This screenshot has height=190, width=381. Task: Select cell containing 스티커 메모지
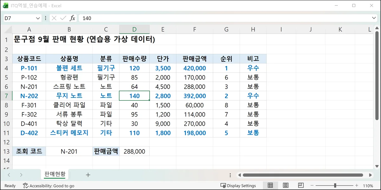[x=69, y=133]
